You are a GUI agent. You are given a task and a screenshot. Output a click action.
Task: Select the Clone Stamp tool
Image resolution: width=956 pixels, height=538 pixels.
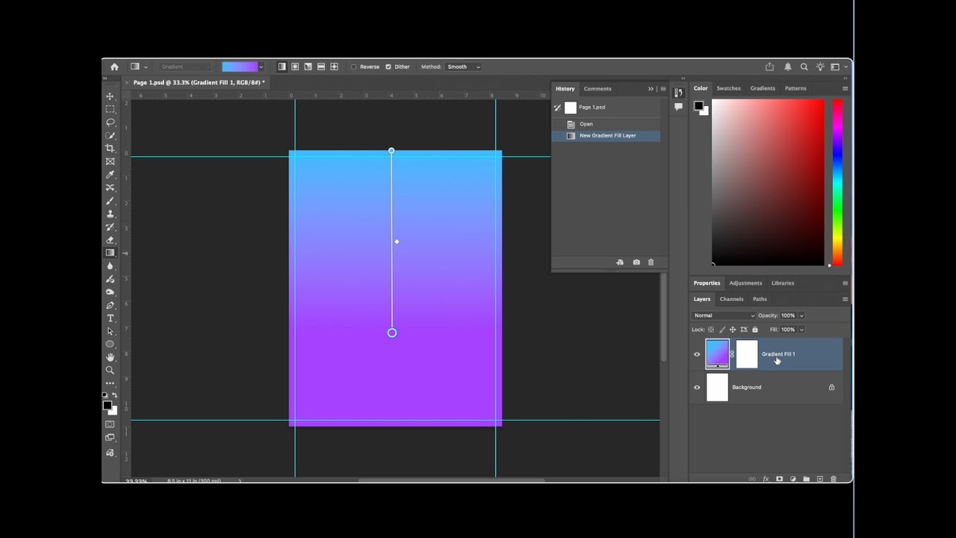click(110, 214)
